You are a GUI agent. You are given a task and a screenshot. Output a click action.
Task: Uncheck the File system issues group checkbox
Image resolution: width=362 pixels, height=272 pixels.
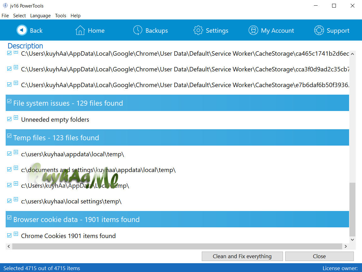9,101
